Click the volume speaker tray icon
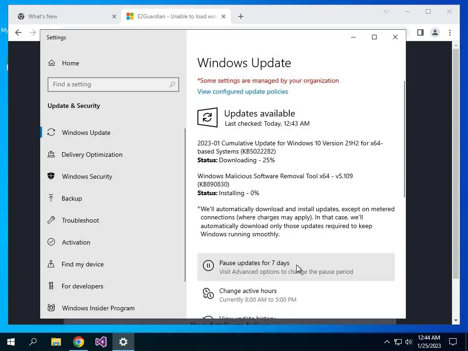This screenshot has width=468, height=351. coord(409,342)
